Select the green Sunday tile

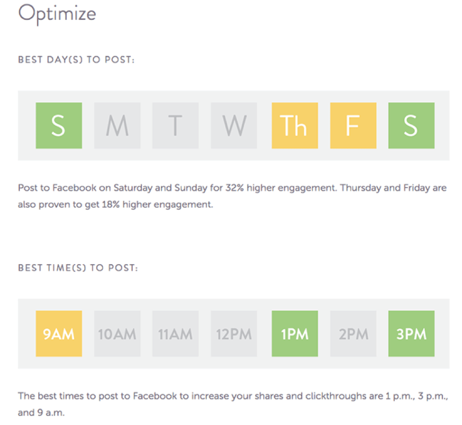59,125
